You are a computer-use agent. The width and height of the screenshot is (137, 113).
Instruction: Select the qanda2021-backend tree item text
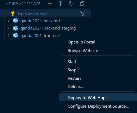pyautogui.click(x=40, y=21)
